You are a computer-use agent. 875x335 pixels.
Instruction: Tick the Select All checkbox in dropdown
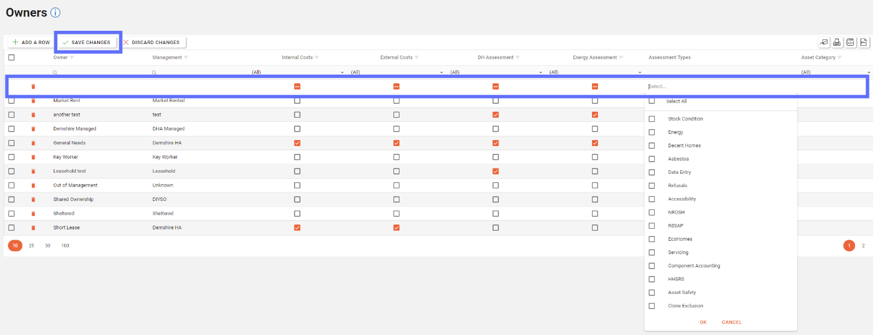pyautogui.click(x=652, y=101)
